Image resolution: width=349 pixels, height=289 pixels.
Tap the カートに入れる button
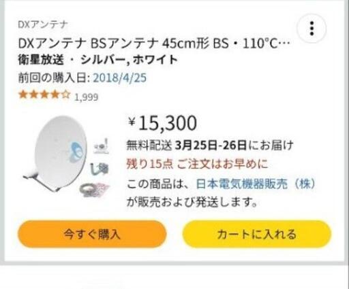[257, 234]
